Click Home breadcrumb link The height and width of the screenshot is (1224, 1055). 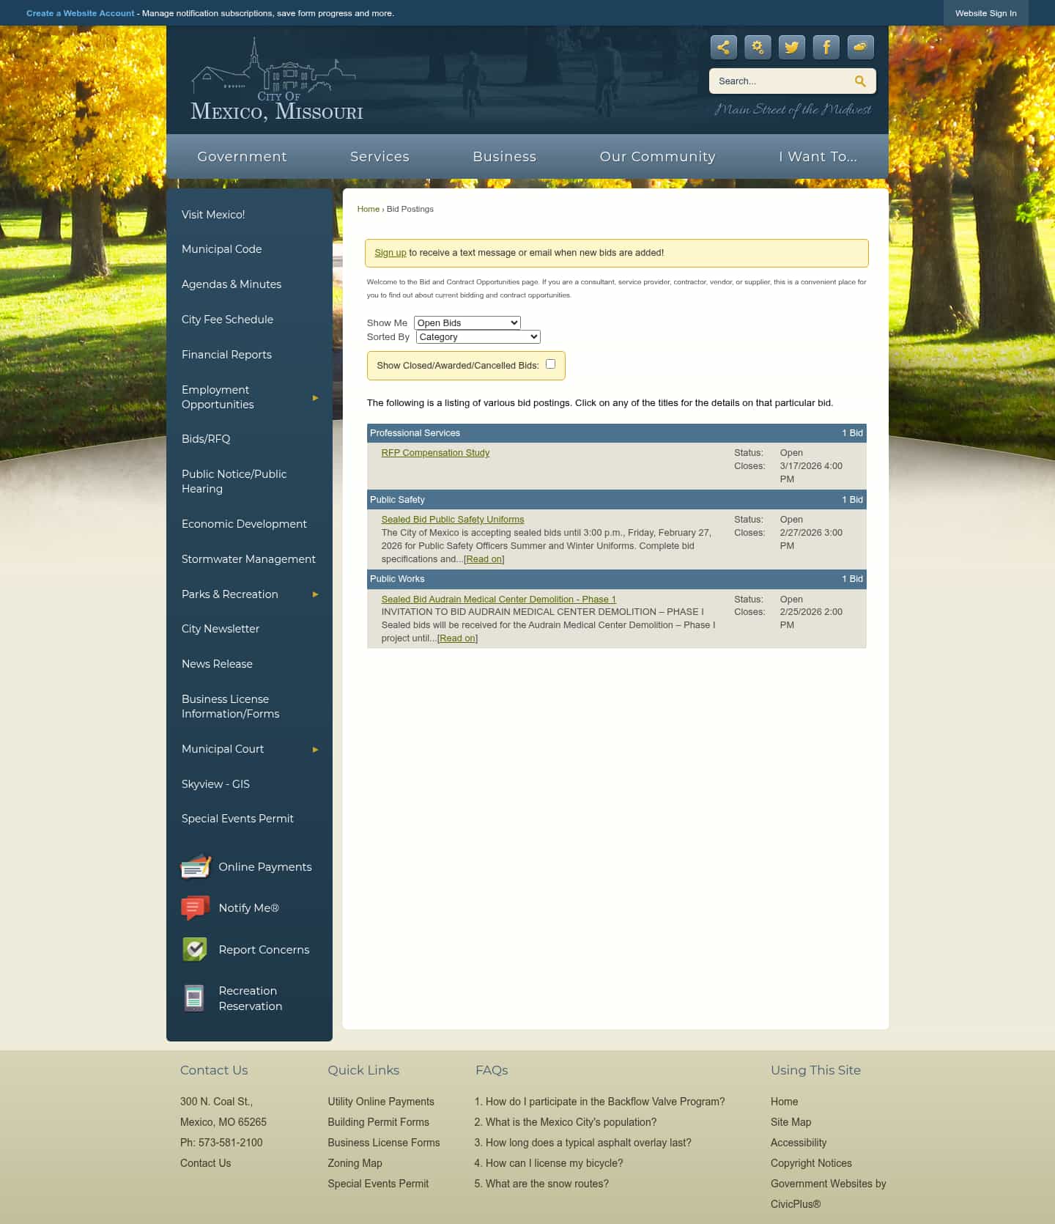coord(369,209)
